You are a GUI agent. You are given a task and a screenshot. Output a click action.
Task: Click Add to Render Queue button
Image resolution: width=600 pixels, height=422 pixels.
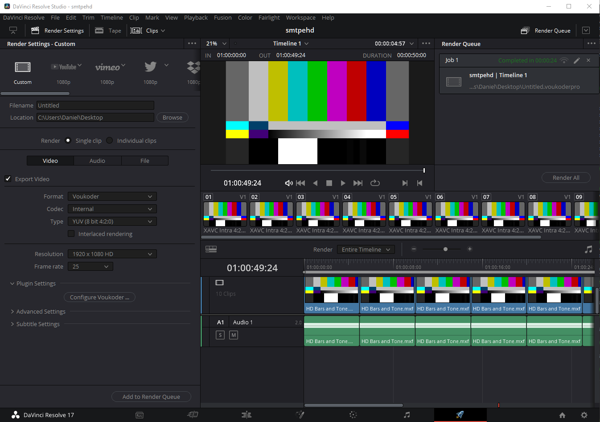tap(151, 397)
